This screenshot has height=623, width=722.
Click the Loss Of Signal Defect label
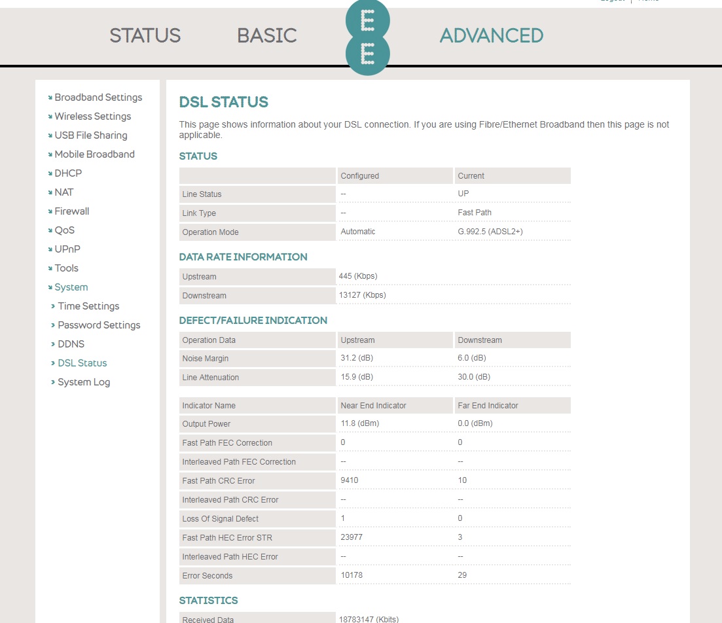(220, 518)
